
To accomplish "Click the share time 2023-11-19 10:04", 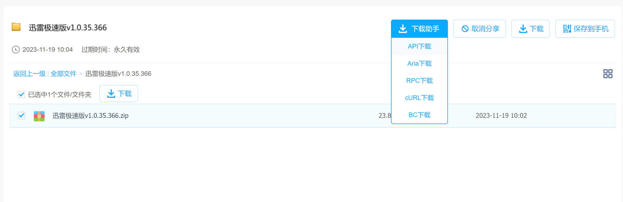I will [48, 50].
